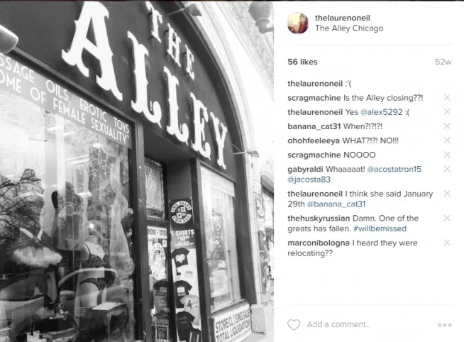The height and width of the screenshot is (342, 464).
Task: Remove ohohfeeleeya's 'WHAT NO' comment
Action: pos(447,140)
